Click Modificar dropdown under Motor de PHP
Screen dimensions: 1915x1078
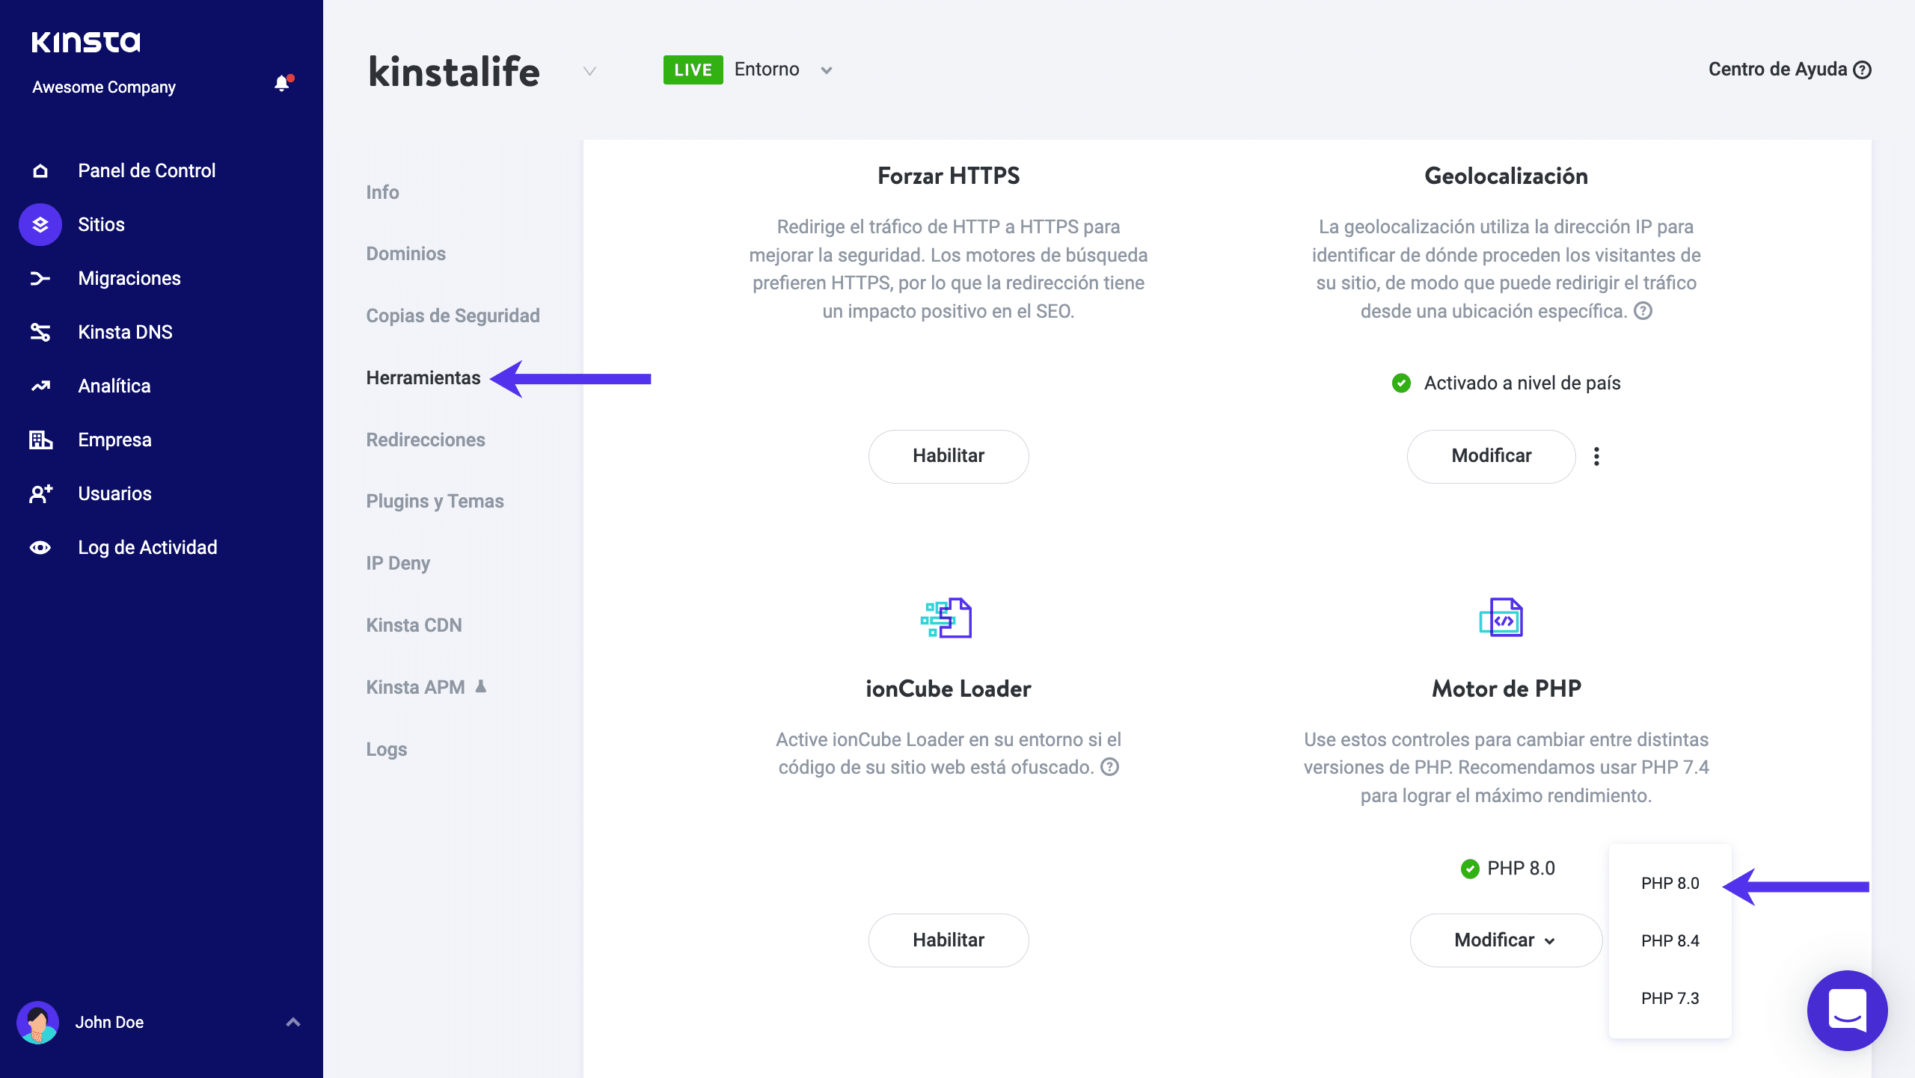[1505, 940]
